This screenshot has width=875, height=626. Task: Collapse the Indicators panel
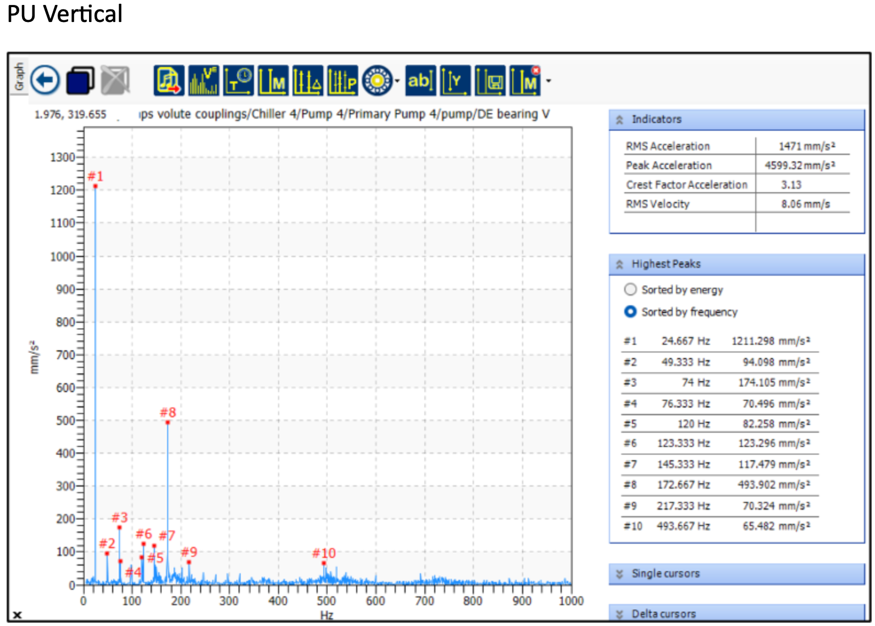coord(620,120)
